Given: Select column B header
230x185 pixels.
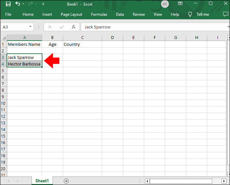Looking at the screenshot, I should (x=52, y=38).
